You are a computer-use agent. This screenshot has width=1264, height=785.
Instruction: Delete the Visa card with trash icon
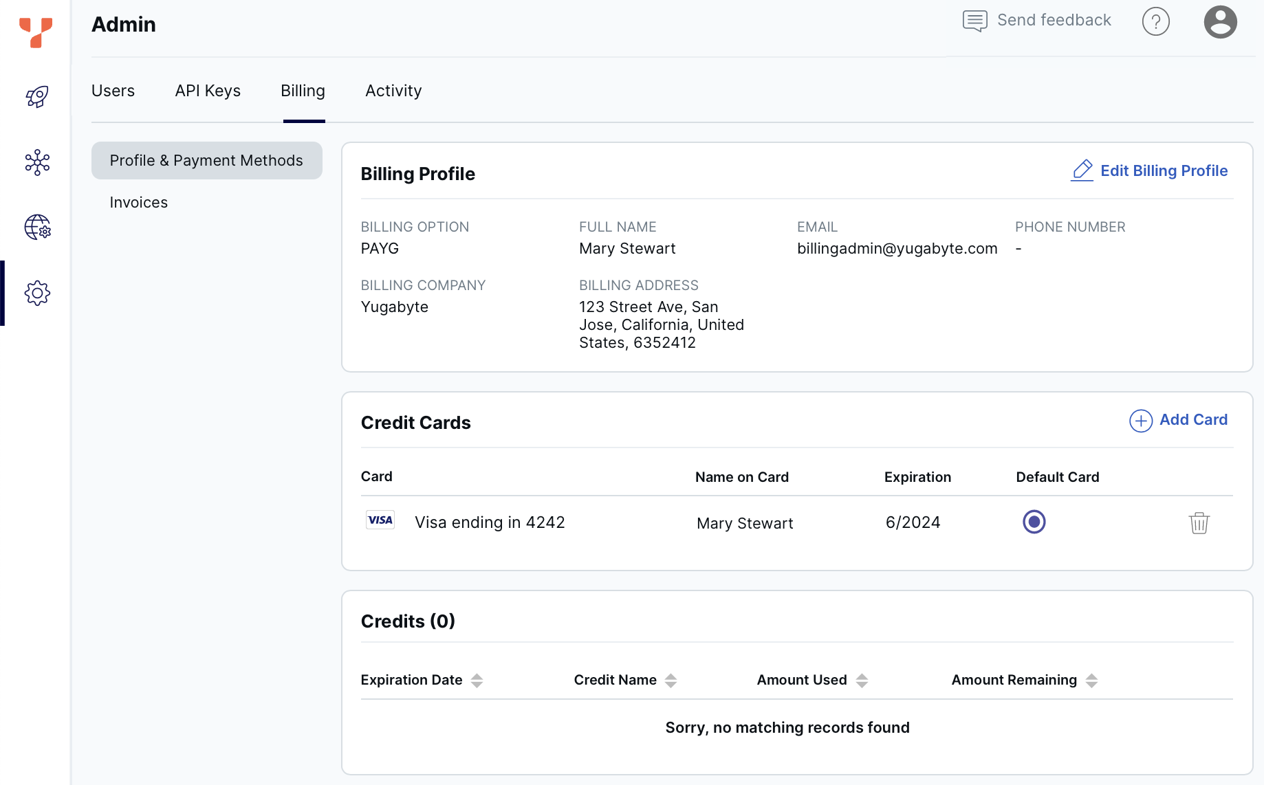click(1199, 523)
